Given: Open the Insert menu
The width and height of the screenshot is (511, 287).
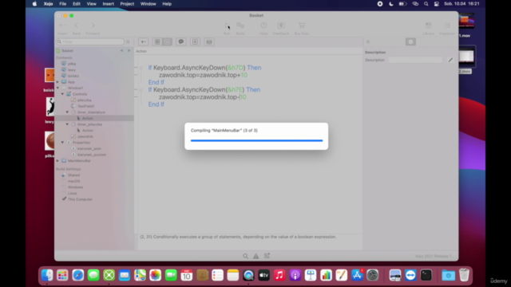Looking at the screenshot, I should (109, 4).
